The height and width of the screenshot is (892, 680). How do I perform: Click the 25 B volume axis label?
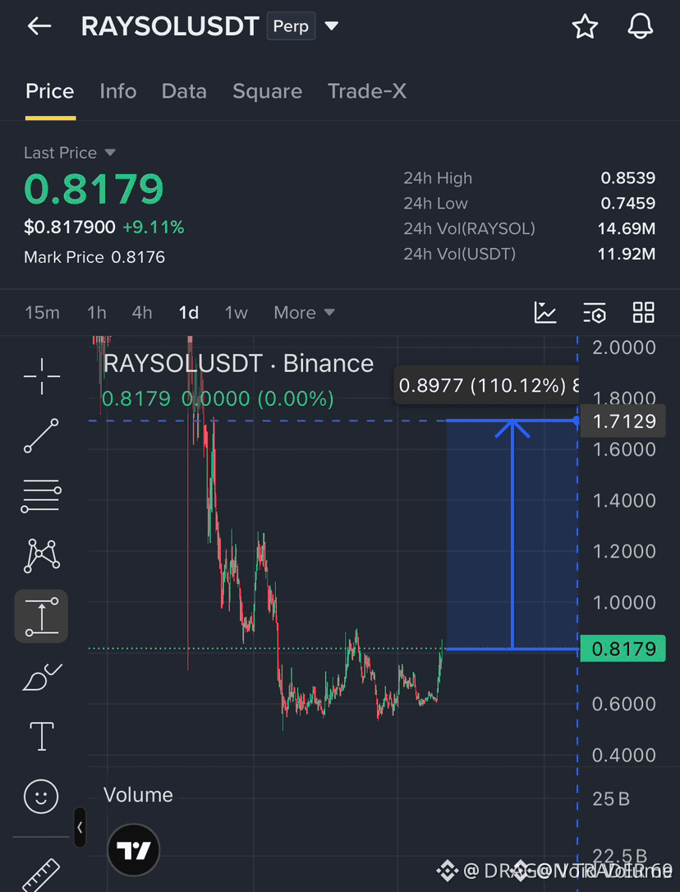coord(610,798)
